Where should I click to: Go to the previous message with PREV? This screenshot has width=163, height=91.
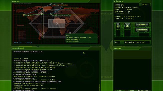pos(120,91)
